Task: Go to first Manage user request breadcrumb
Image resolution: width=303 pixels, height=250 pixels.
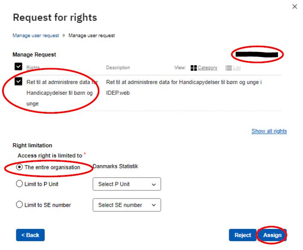Action: (36, 36)
